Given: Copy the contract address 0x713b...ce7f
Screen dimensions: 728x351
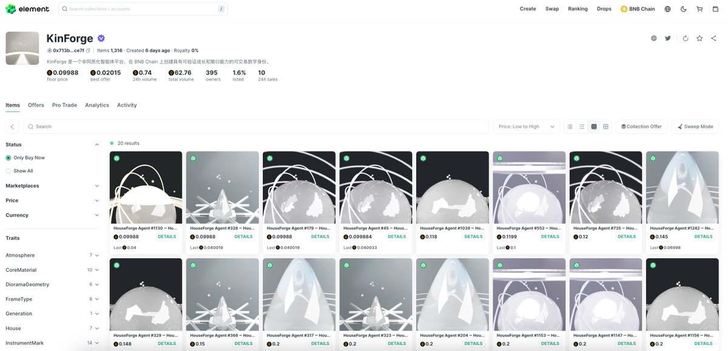Looking at the screenshot, I should coord(88,51).
